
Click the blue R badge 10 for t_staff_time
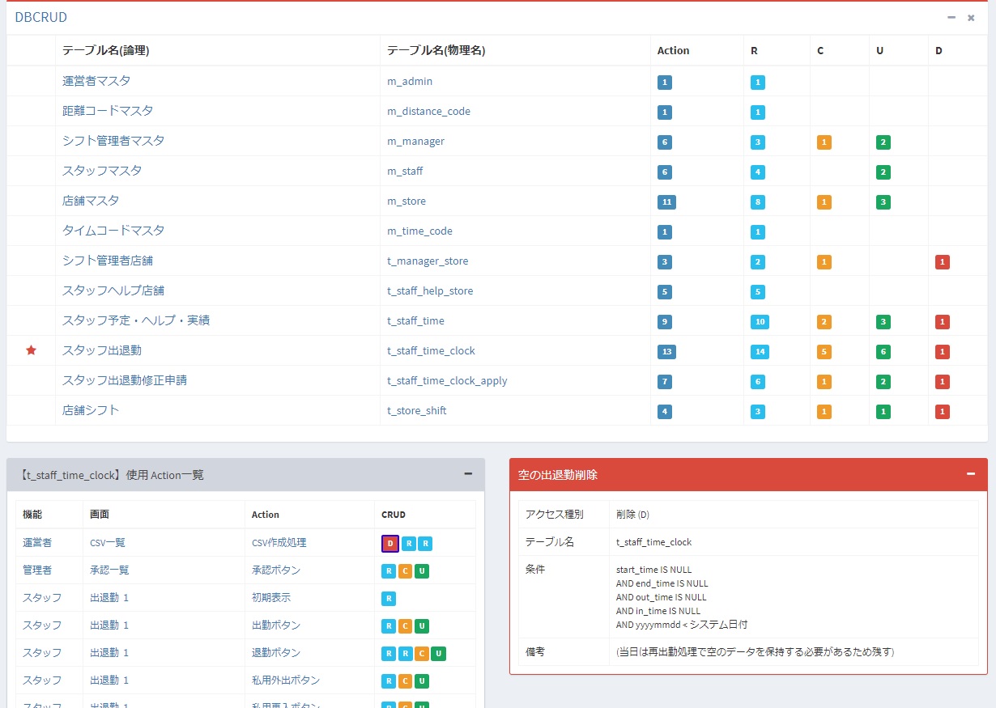click(759, 321)
